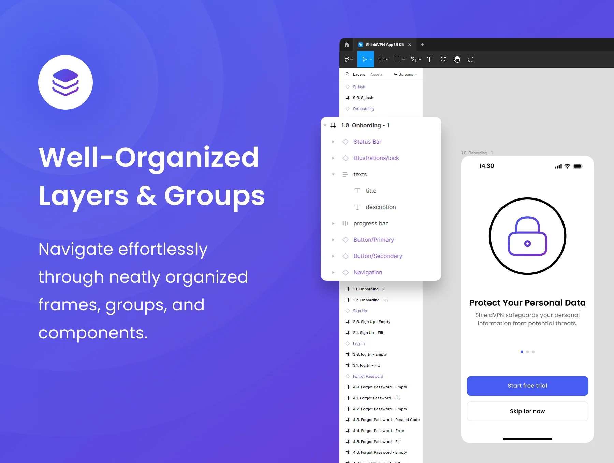Click the component icon beside Button/Primary

346,240
